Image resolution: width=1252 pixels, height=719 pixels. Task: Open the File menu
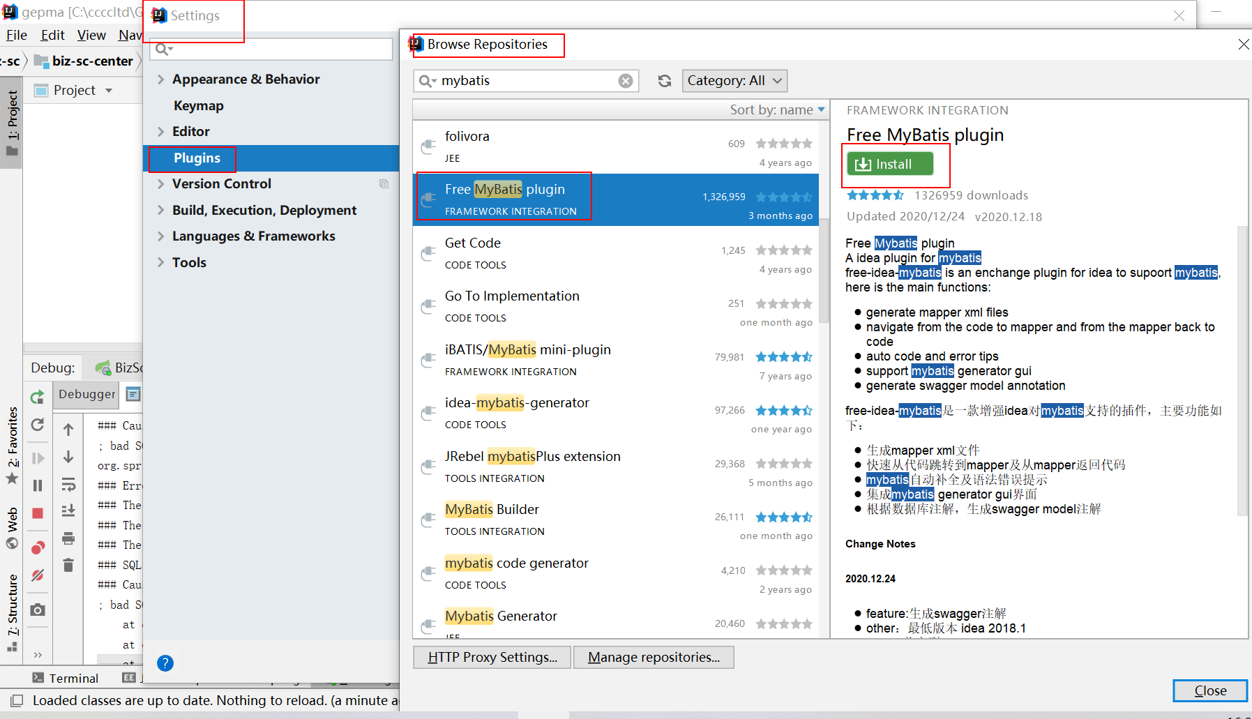tap(16, 35)
